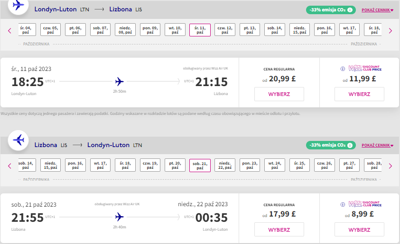The image size is (400, 244).
Task: Select return date czw. 19, paź
Action: pyautogui.click(x=150, y=165)
